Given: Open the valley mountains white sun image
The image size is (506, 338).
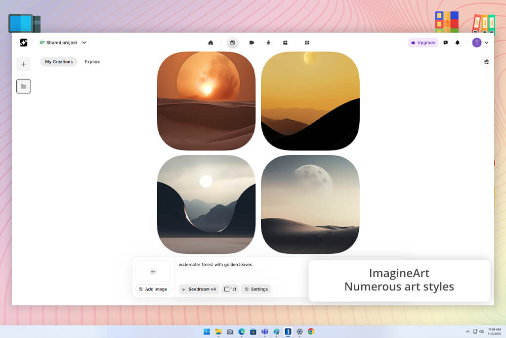Looking at the screenshot, I should pos(206,204).
